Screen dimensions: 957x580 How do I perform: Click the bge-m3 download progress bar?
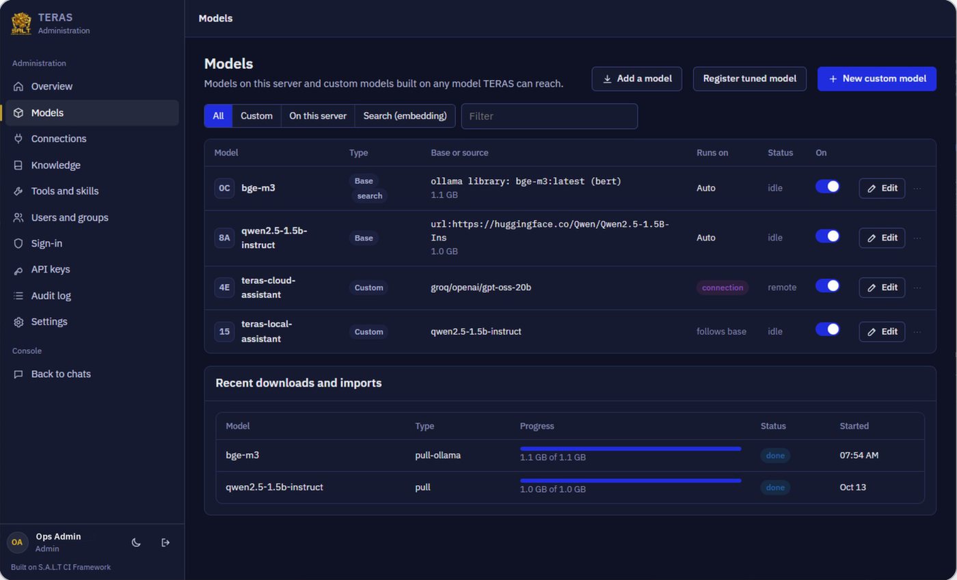pyautogui.click(x=630, y=449)
